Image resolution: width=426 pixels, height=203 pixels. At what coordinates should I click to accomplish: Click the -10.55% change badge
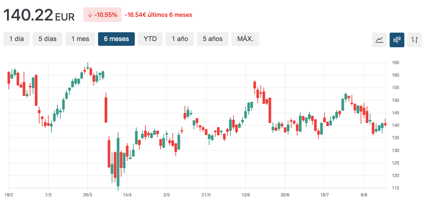coord(102,15)
